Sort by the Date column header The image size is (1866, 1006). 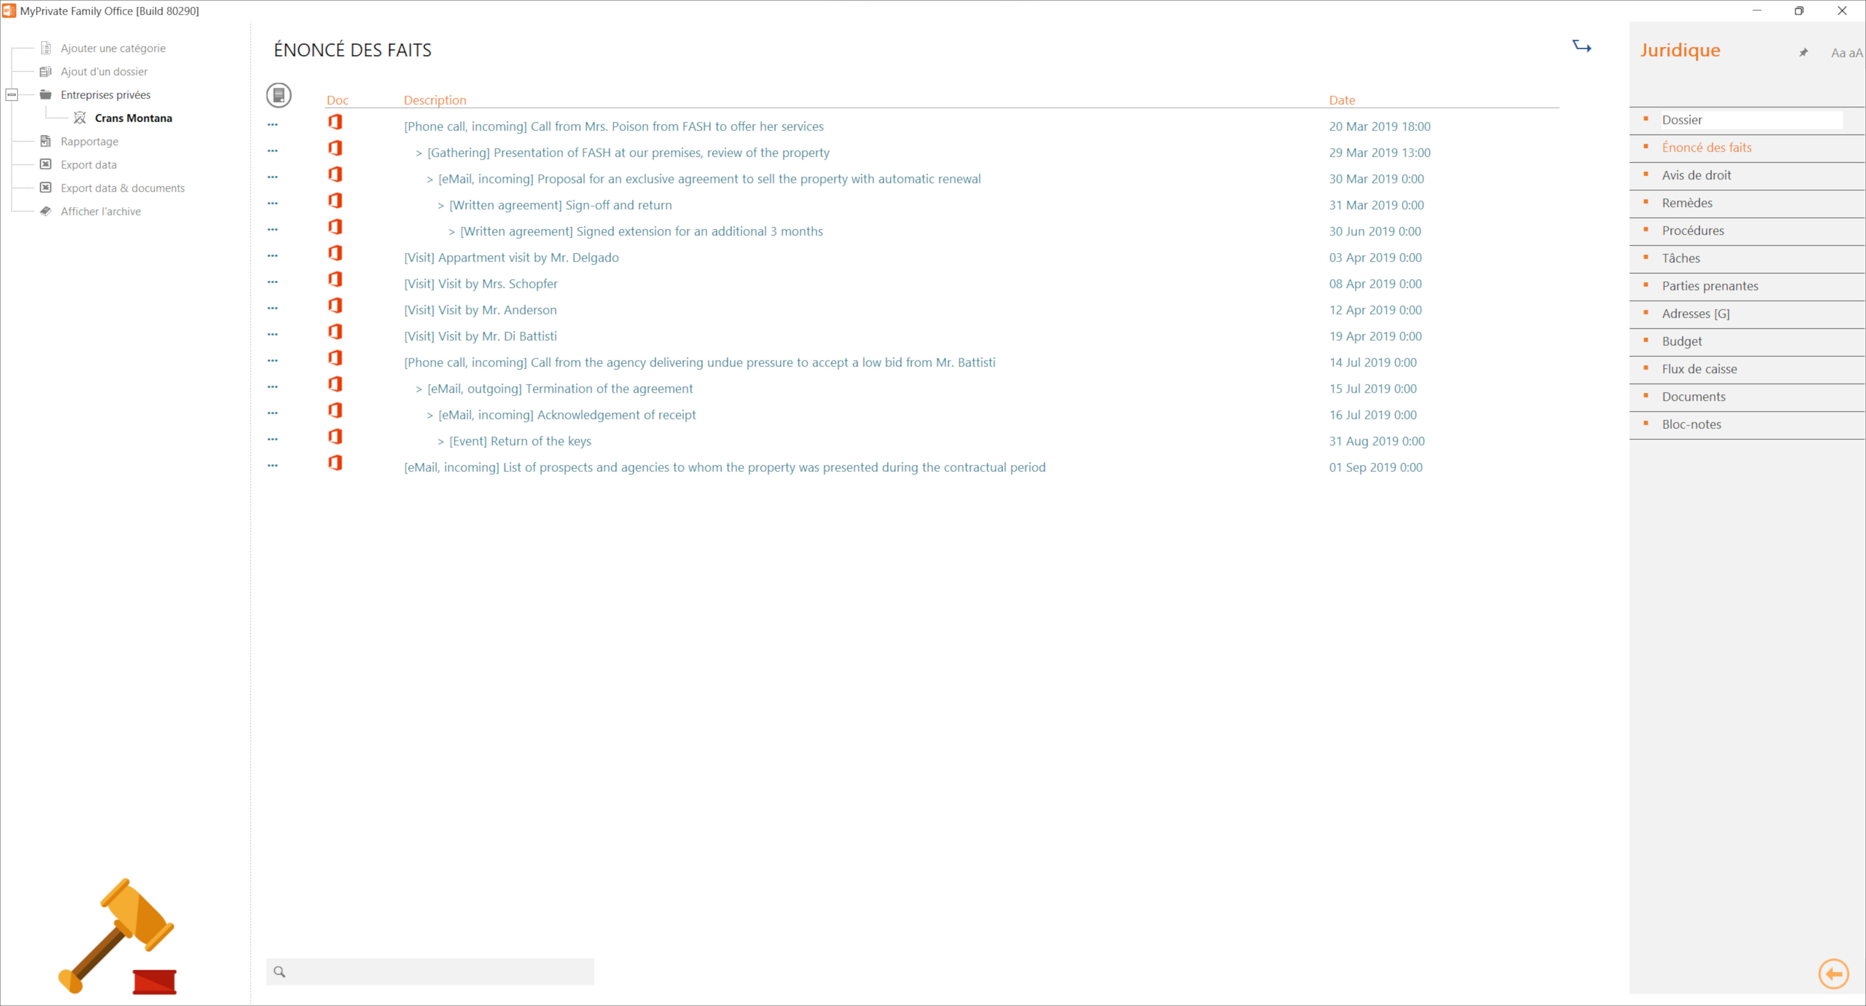(1342, 101)
